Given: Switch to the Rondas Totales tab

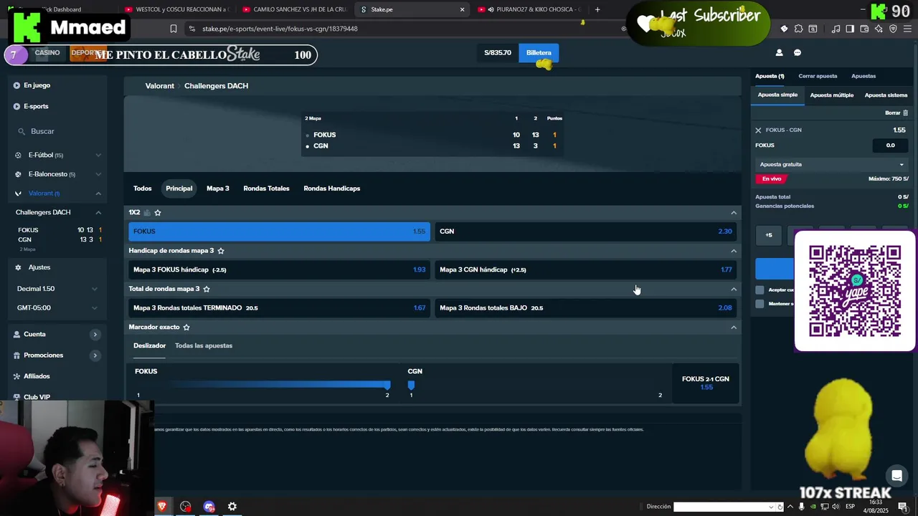Looking at the screenshot, I should pos(266,188).
